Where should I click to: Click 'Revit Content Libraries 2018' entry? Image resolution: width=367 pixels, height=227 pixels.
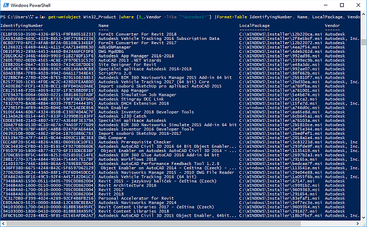[x=134, y=211]
